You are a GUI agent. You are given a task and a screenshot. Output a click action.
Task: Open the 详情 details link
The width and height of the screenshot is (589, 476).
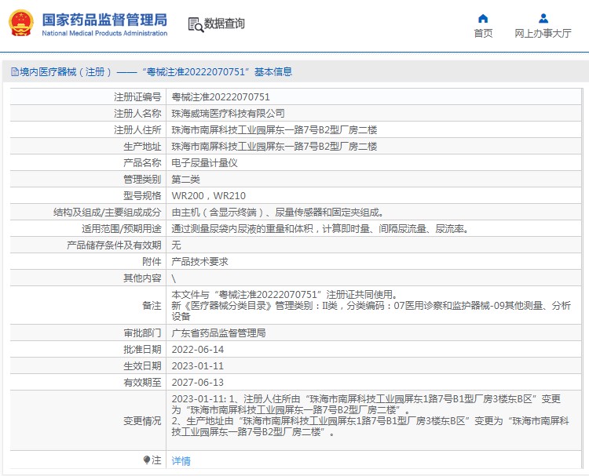(x=181, y=460)
